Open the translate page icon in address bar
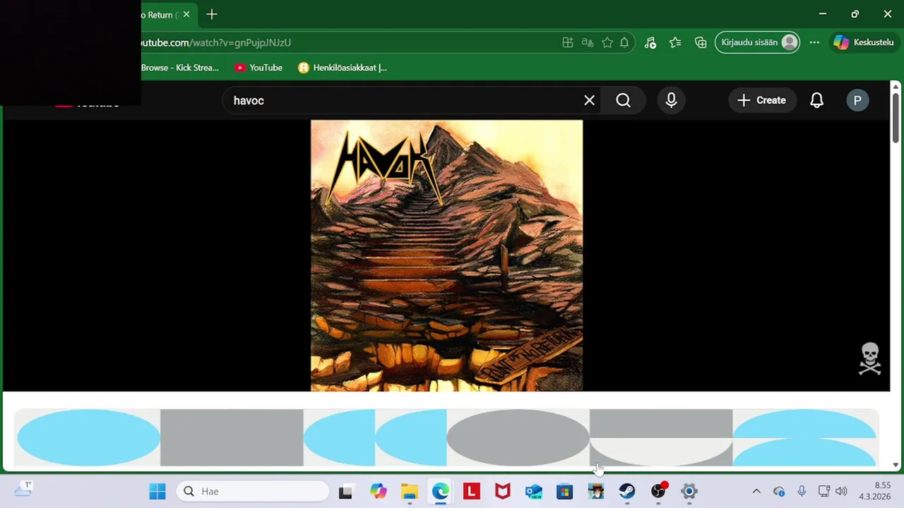This screenshot has height=508, width=904. [587, 42]
